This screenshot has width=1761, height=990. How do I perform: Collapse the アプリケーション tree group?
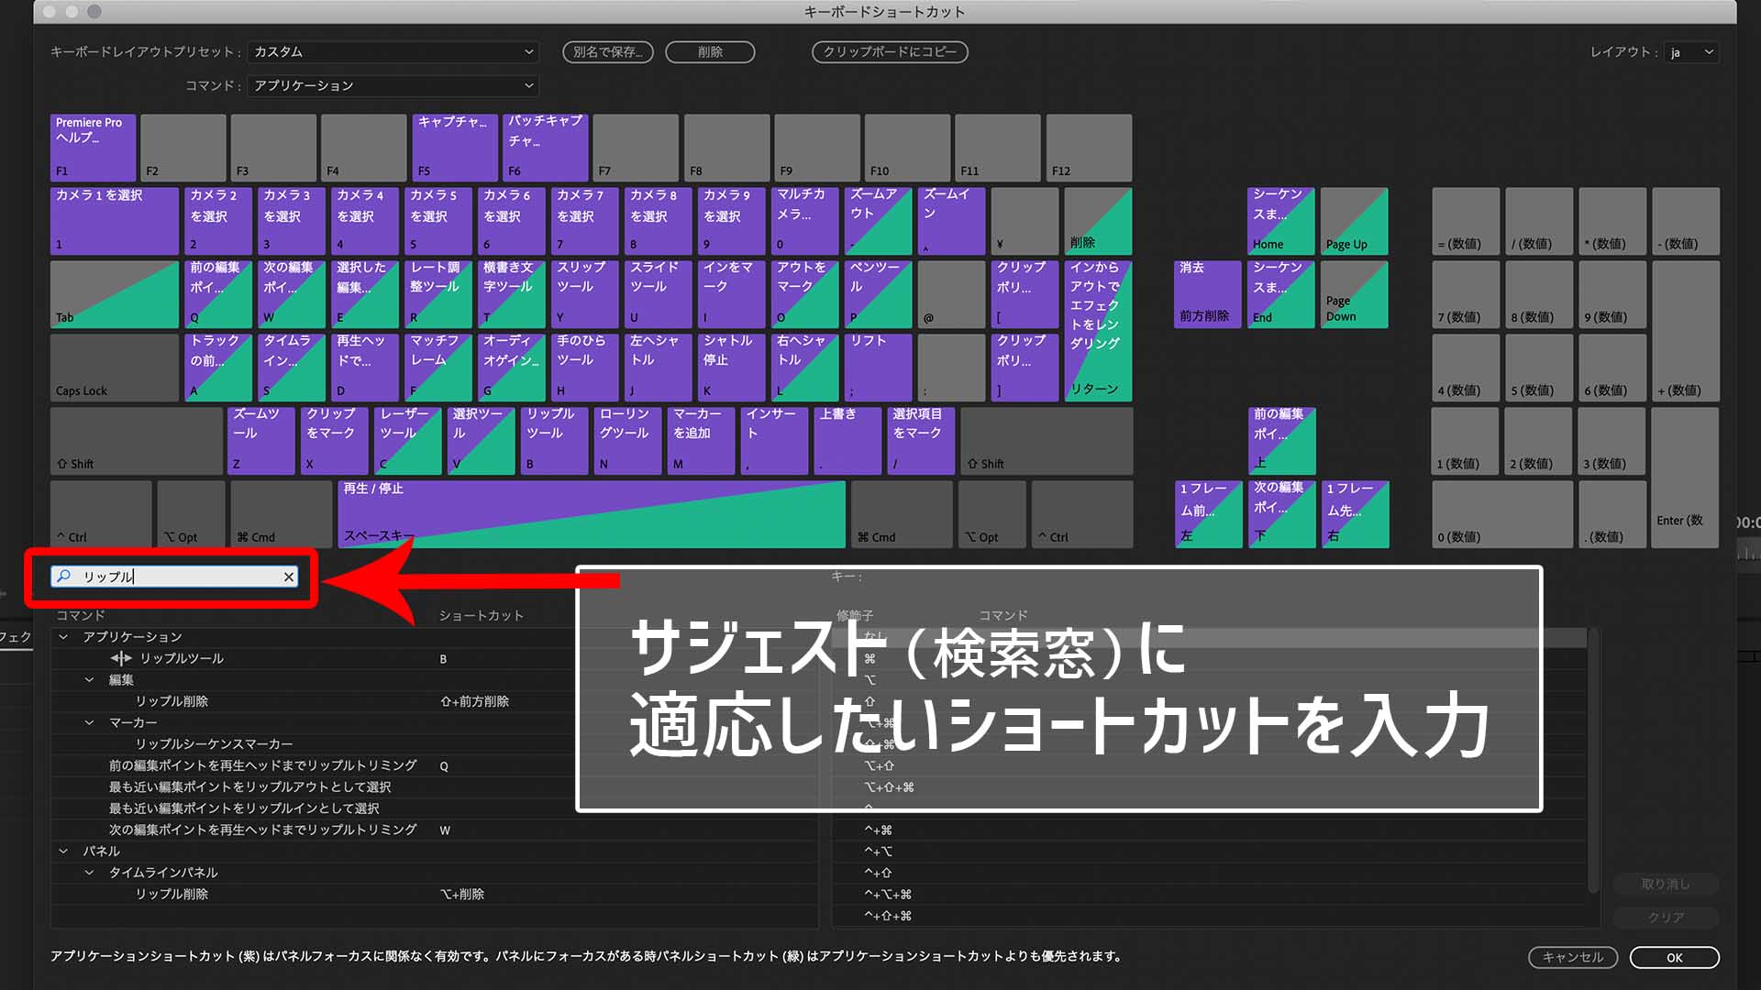pyautogui.click(x=63, y=636)
